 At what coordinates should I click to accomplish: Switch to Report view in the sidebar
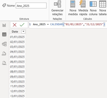[x=4, y=25]
